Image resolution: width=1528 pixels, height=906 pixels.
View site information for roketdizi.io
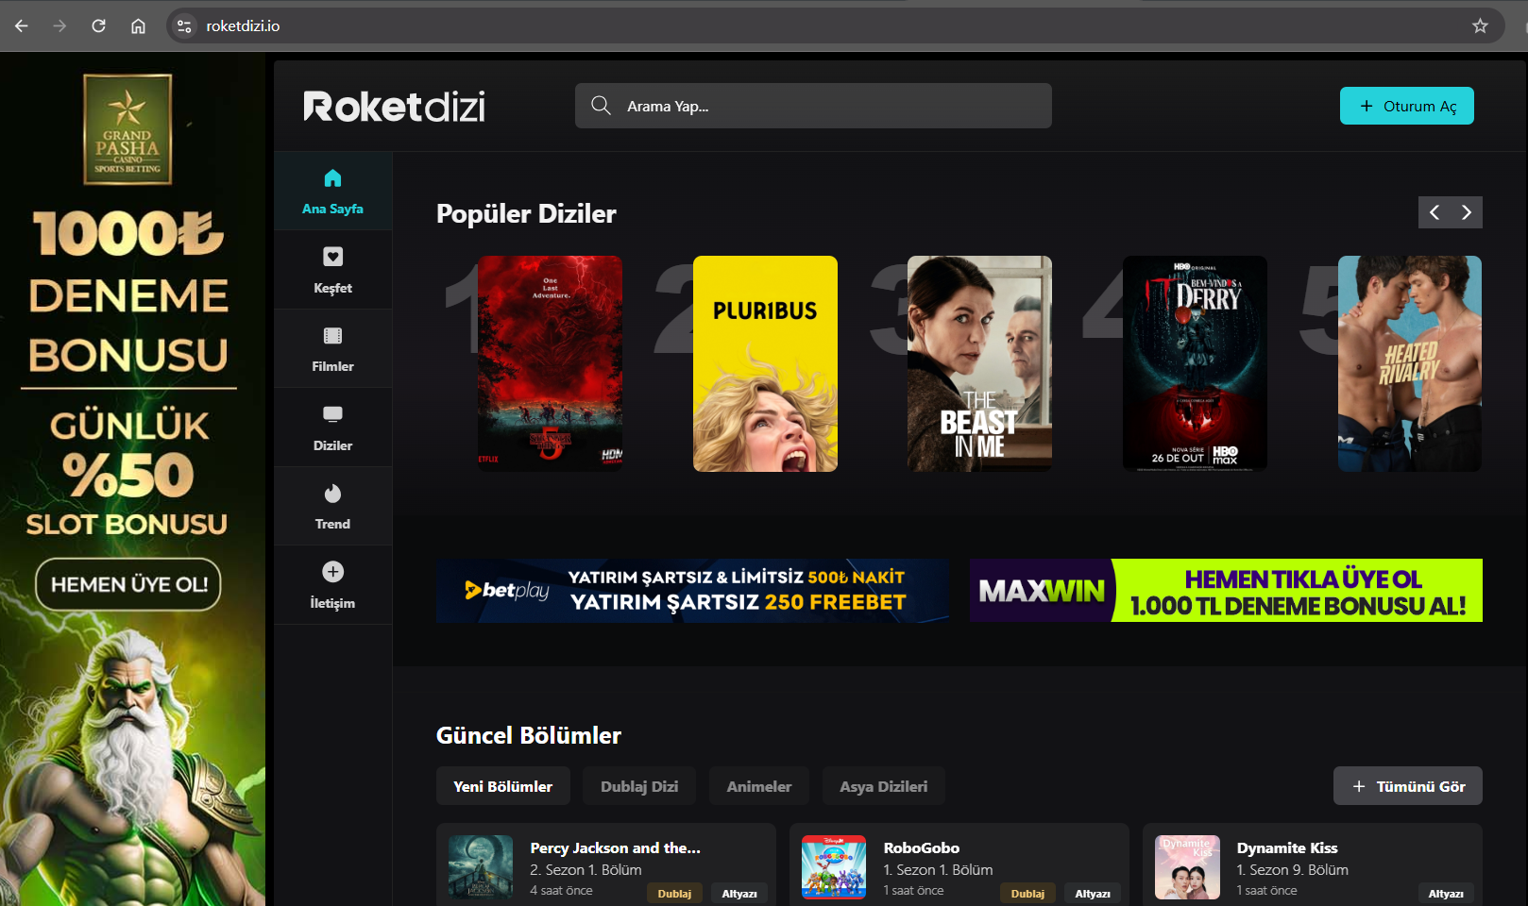[x=185, y=26]
